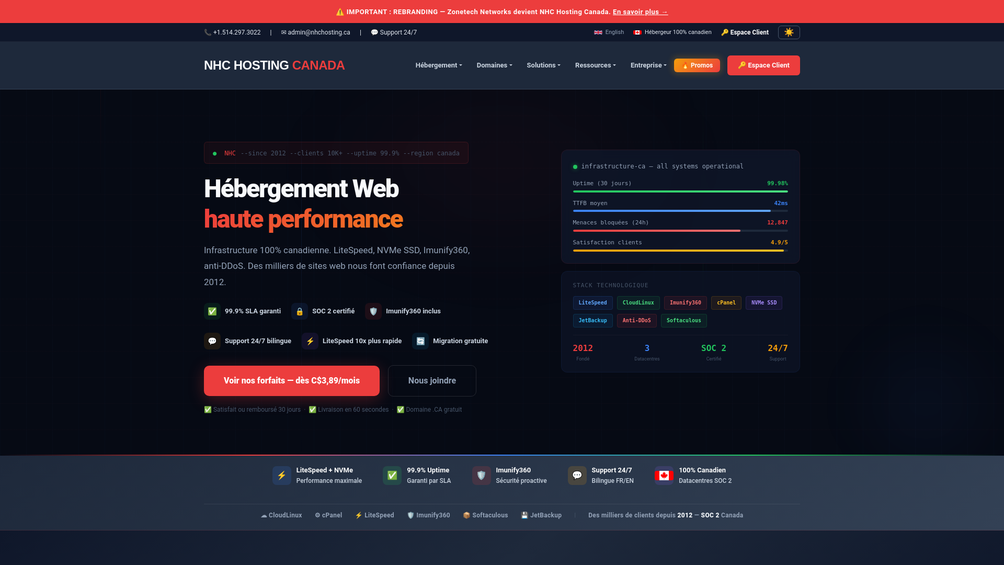The height and width of the screenshot is (565, 1004).
Task: Click the lightning icon for LiteSpeed 10x plus rapide
Action: click(310, 341)
